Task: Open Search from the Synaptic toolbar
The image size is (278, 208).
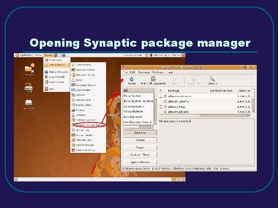Action: click(x=212, y=79)
